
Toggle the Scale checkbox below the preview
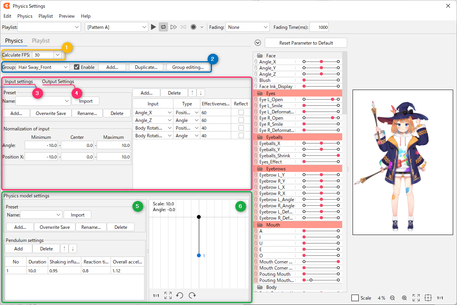pyautogui.click(x=355, y=298)
